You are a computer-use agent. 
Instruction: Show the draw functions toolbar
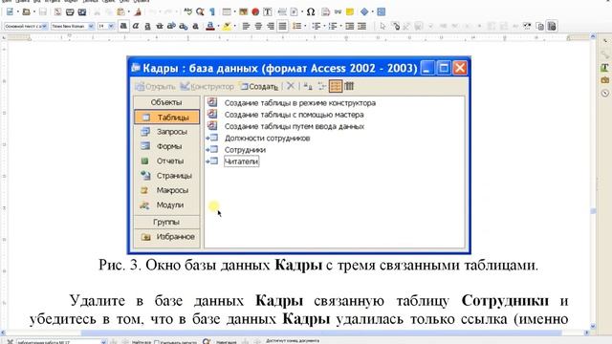tap(382, 12)
